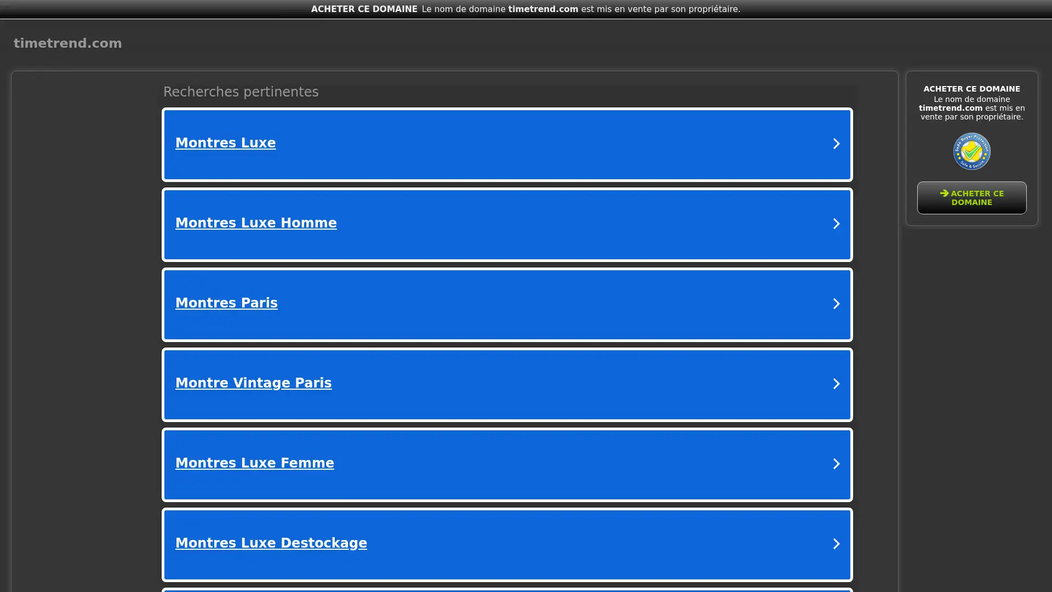Click chevron arrow on Montres Luxe row

(836, 144)
